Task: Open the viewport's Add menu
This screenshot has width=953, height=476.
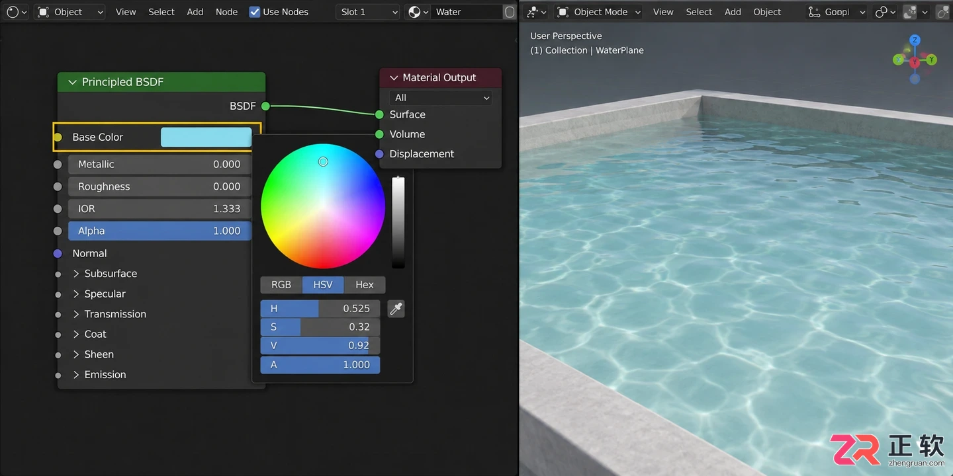Action: click(x=733, y=12)
